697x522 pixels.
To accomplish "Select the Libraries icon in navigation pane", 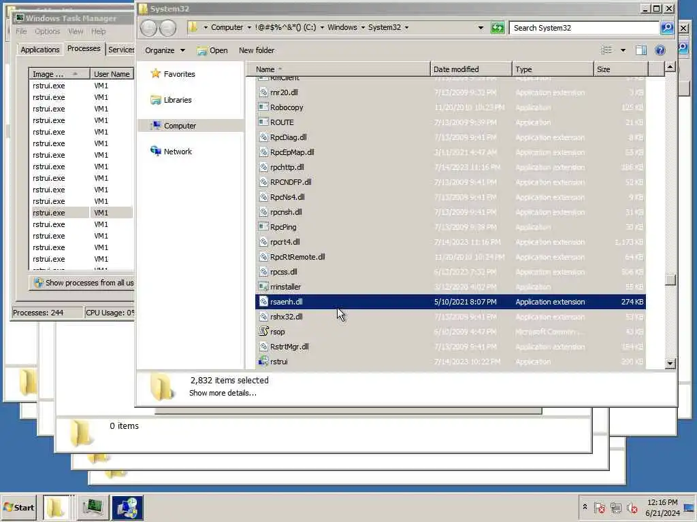I will click(x=156, y=100).
